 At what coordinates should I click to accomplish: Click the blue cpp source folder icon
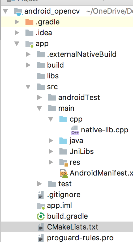(x=63, y=119)
